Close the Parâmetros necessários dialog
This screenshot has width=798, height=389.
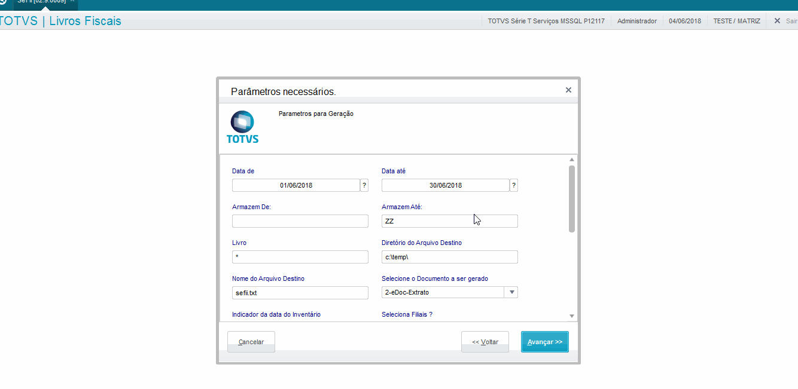pos(568,90)
